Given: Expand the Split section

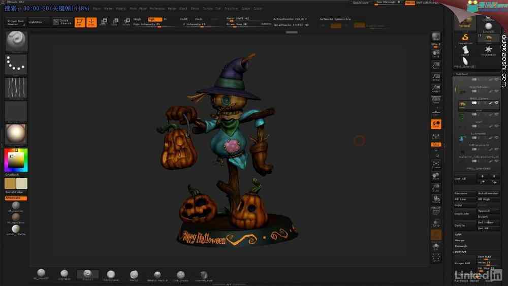Looking at the screenshot, I should [458, 234].
